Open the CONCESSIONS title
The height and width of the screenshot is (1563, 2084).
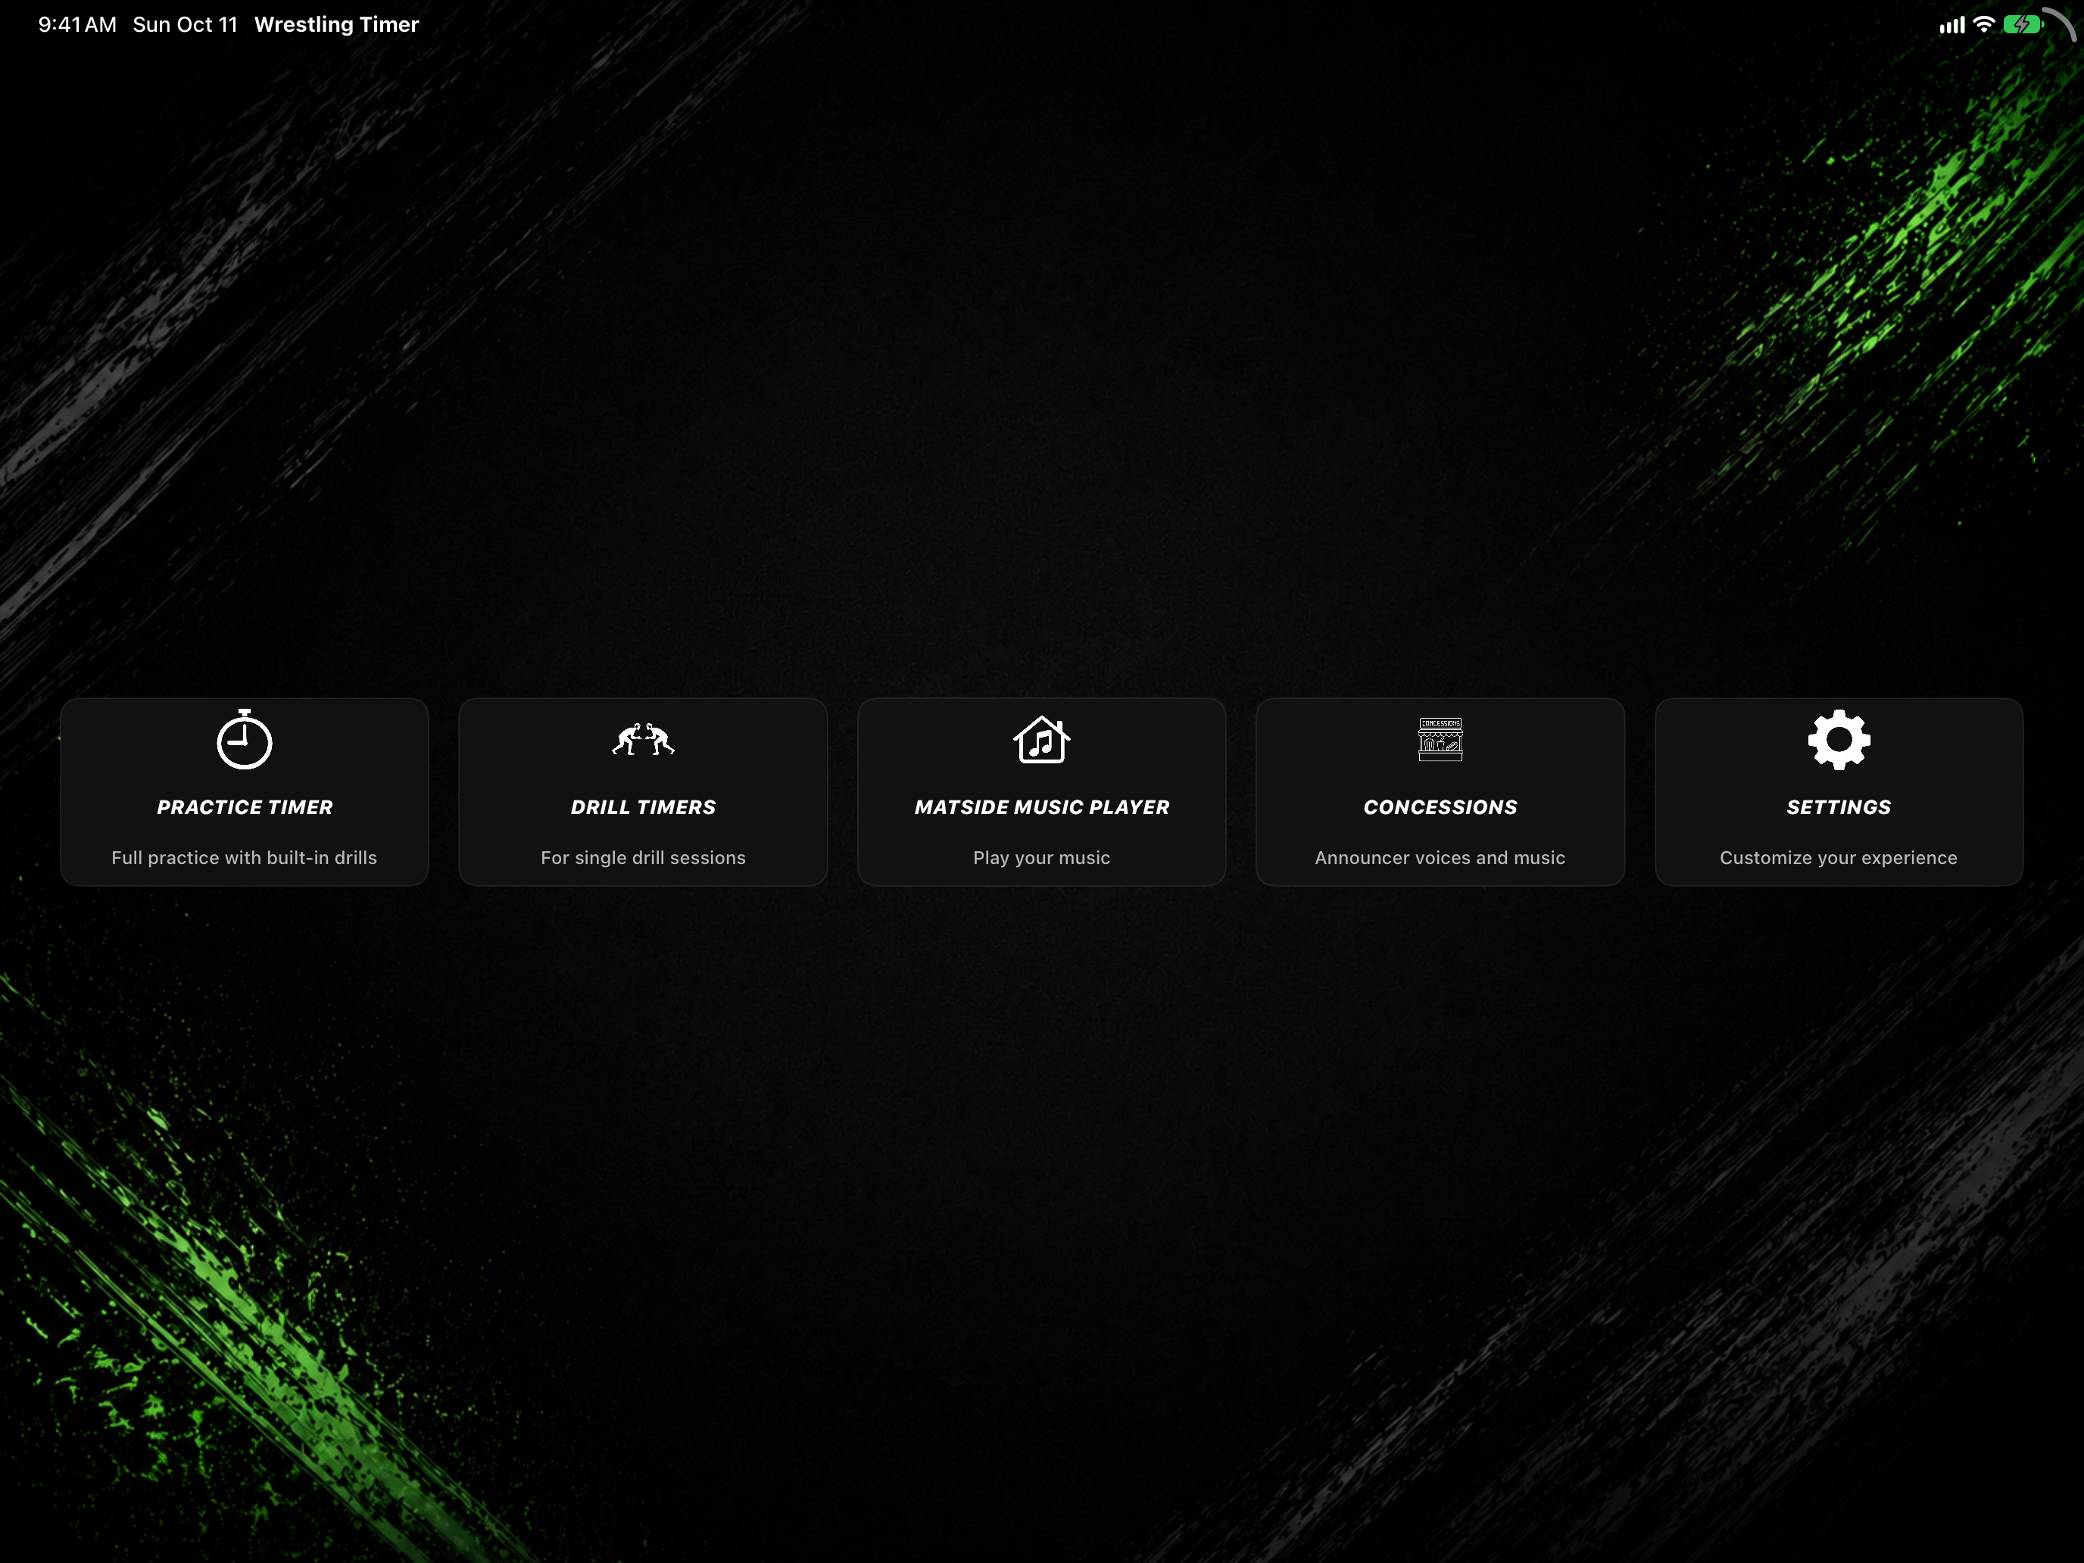[x=1440, y=807]
